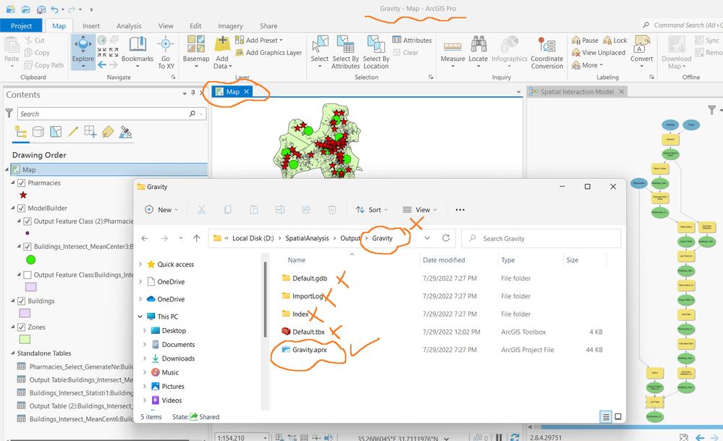Click the green Buildings_Intersect_MeanCenter3 symbol
This screenshot has width=723, height=441.
(x=31, y=260)
